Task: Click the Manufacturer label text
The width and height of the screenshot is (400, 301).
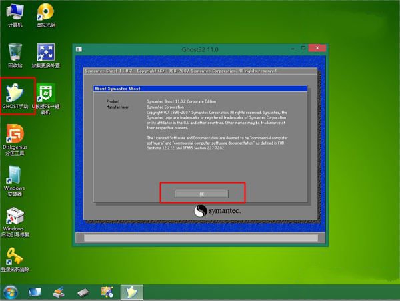Action: (x=117, y=107)
